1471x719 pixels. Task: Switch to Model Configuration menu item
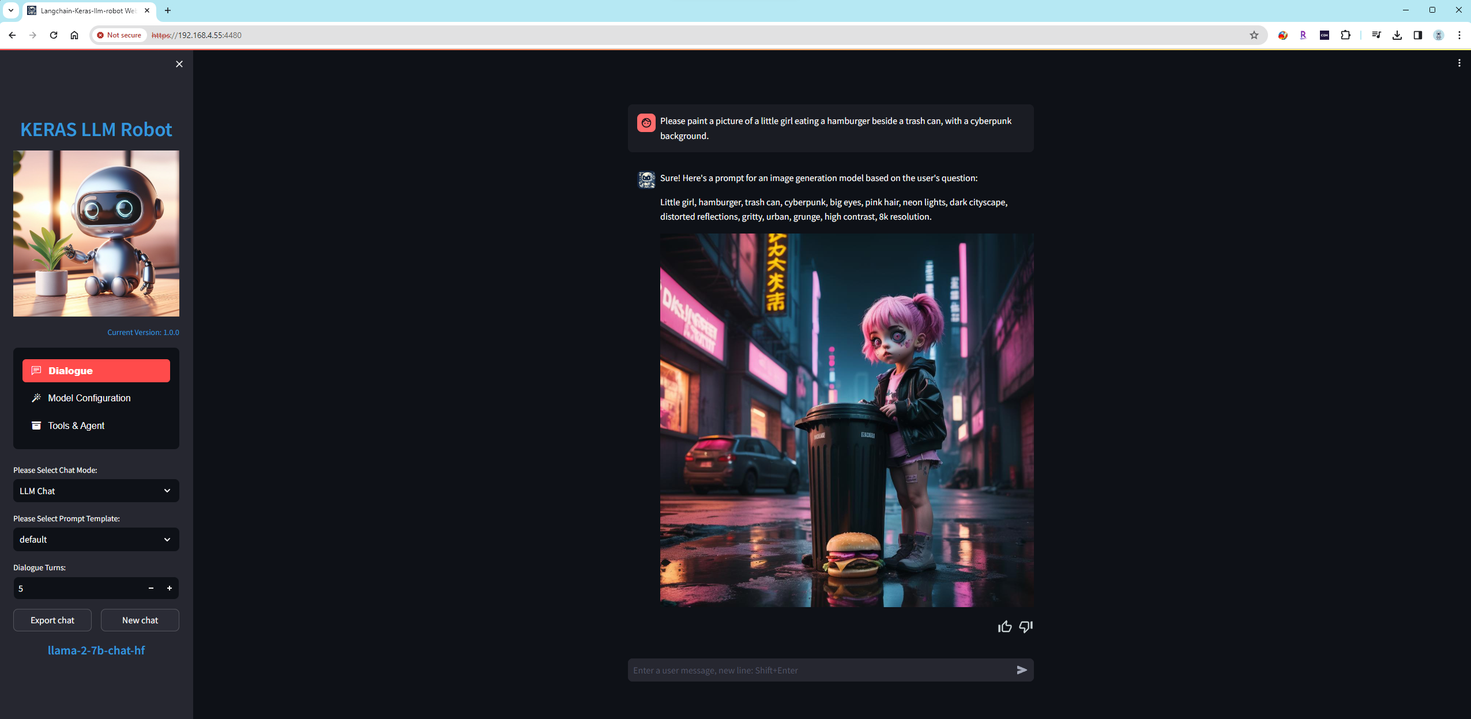89,398
